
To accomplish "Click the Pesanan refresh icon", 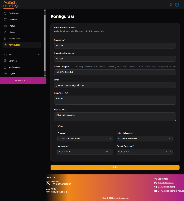I will 5,20.
